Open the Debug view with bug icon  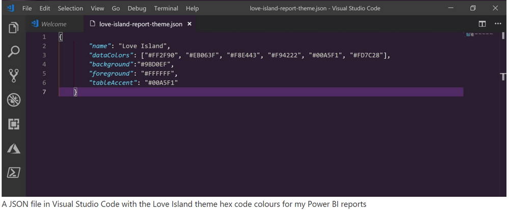click(x=14, y=100)
